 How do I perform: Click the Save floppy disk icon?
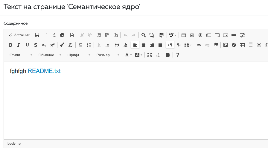(x=37, y=35)
